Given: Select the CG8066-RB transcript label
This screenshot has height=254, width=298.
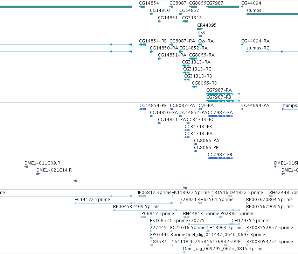Looking at the screenshot, I should (204, 83).
